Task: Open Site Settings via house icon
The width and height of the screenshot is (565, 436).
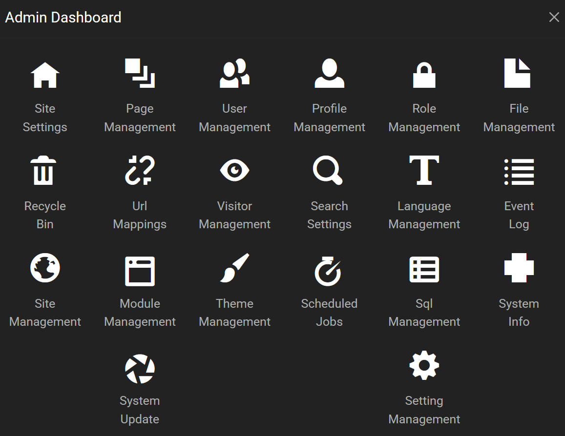Action: 45,75
